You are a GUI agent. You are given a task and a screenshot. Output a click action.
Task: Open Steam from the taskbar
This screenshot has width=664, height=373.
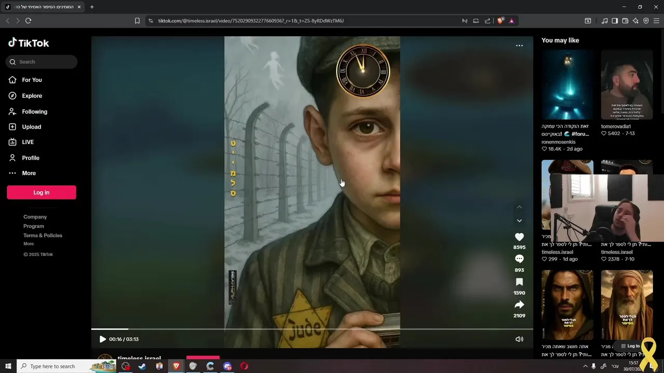tap(142, 366)
